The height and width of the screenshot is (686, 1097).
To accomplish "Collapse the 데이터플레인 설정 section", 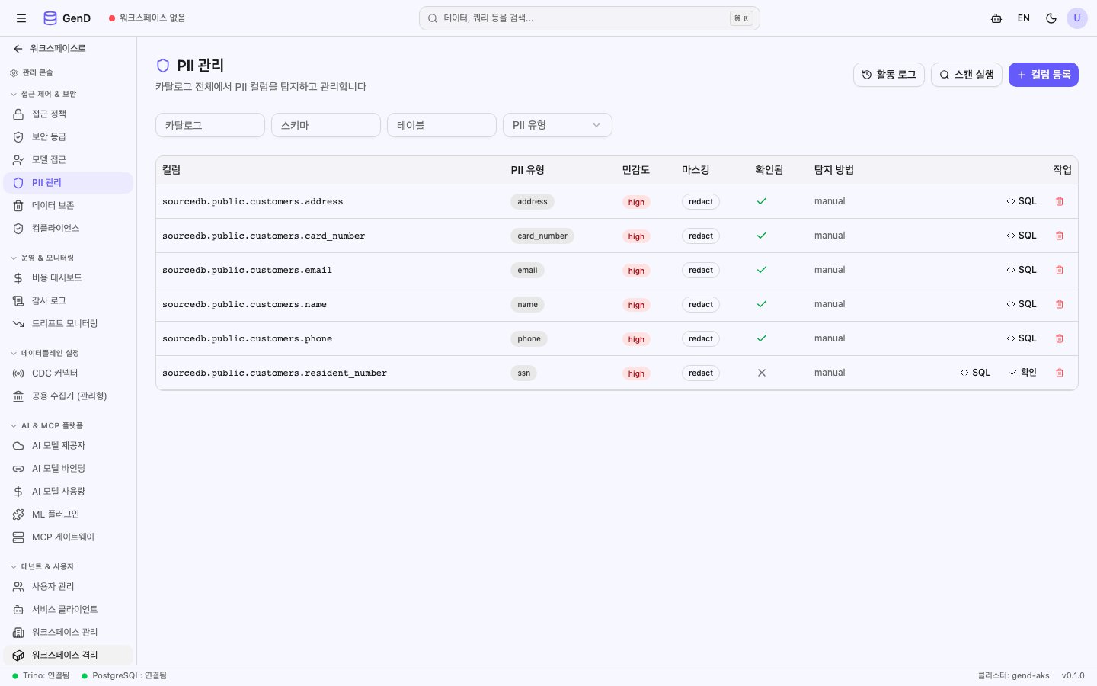I will 44,353.
